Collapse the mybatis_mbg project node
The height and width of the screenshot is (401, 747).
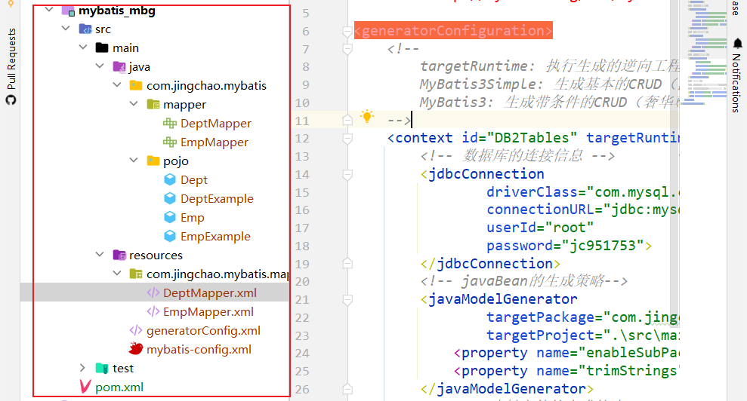click(x=48, y=9)
